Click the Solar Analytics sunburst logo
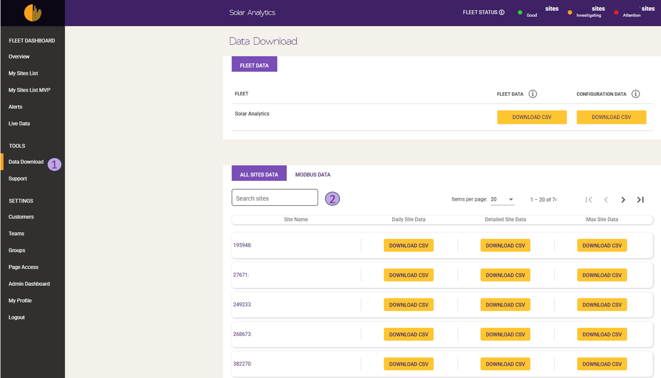 (33, 13)
